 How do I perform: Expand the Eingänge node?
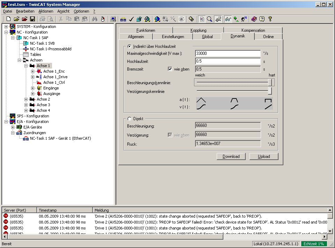[x=33, y=88]
